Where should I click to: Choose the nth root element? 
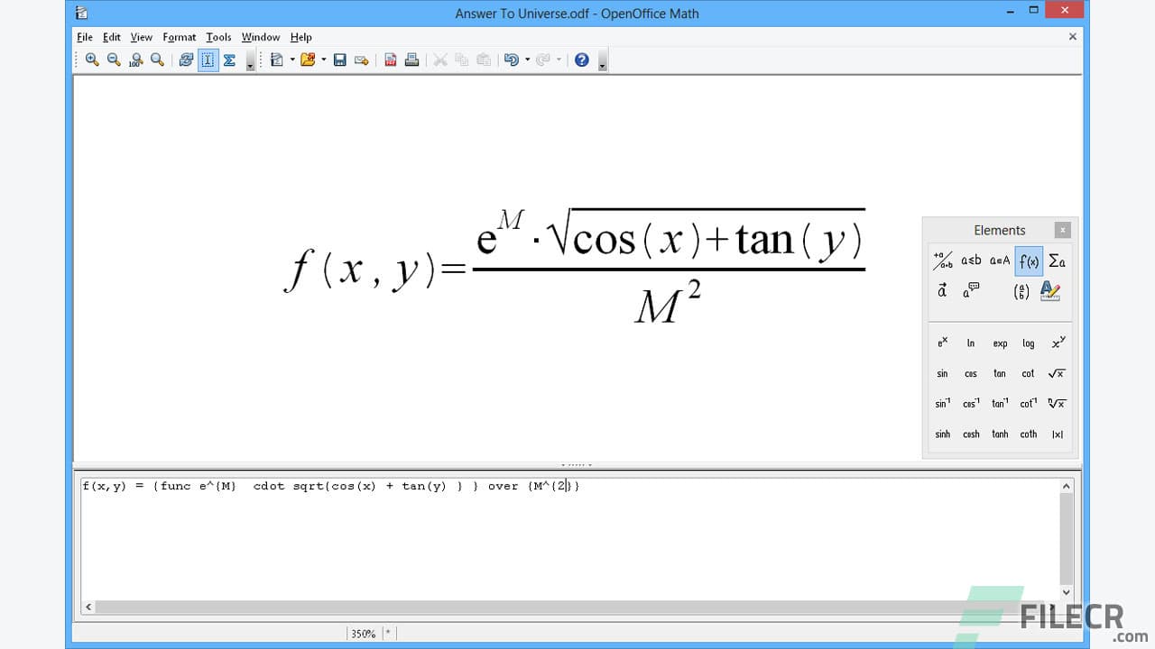(1057, 403)
